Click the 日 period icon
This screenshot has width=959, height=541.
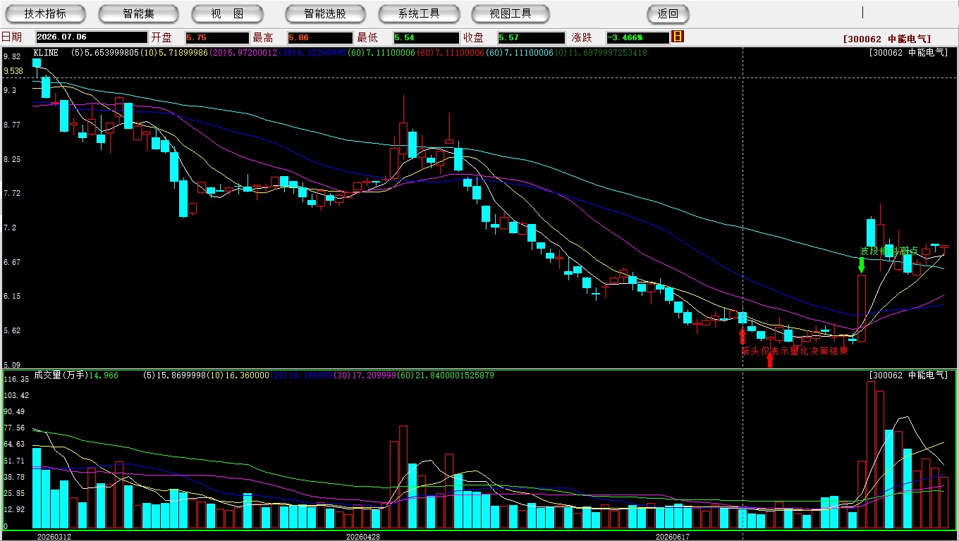(678, 37)
